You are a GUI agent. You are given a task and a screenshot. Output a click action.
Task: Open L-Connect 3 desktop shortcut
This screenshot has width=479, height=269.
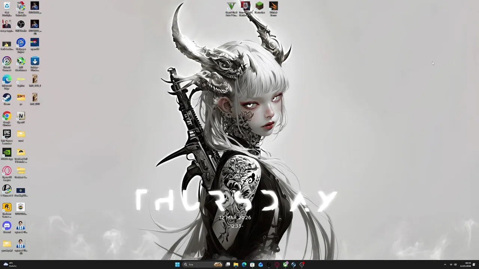tap(7, 191)
